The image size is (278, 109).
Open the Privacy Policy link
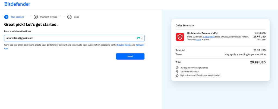point(124,45)
